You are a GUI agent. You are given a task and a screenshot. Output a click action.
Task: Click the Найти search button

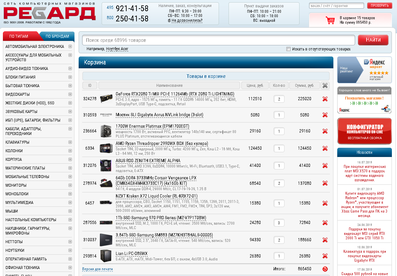[373, 40]
